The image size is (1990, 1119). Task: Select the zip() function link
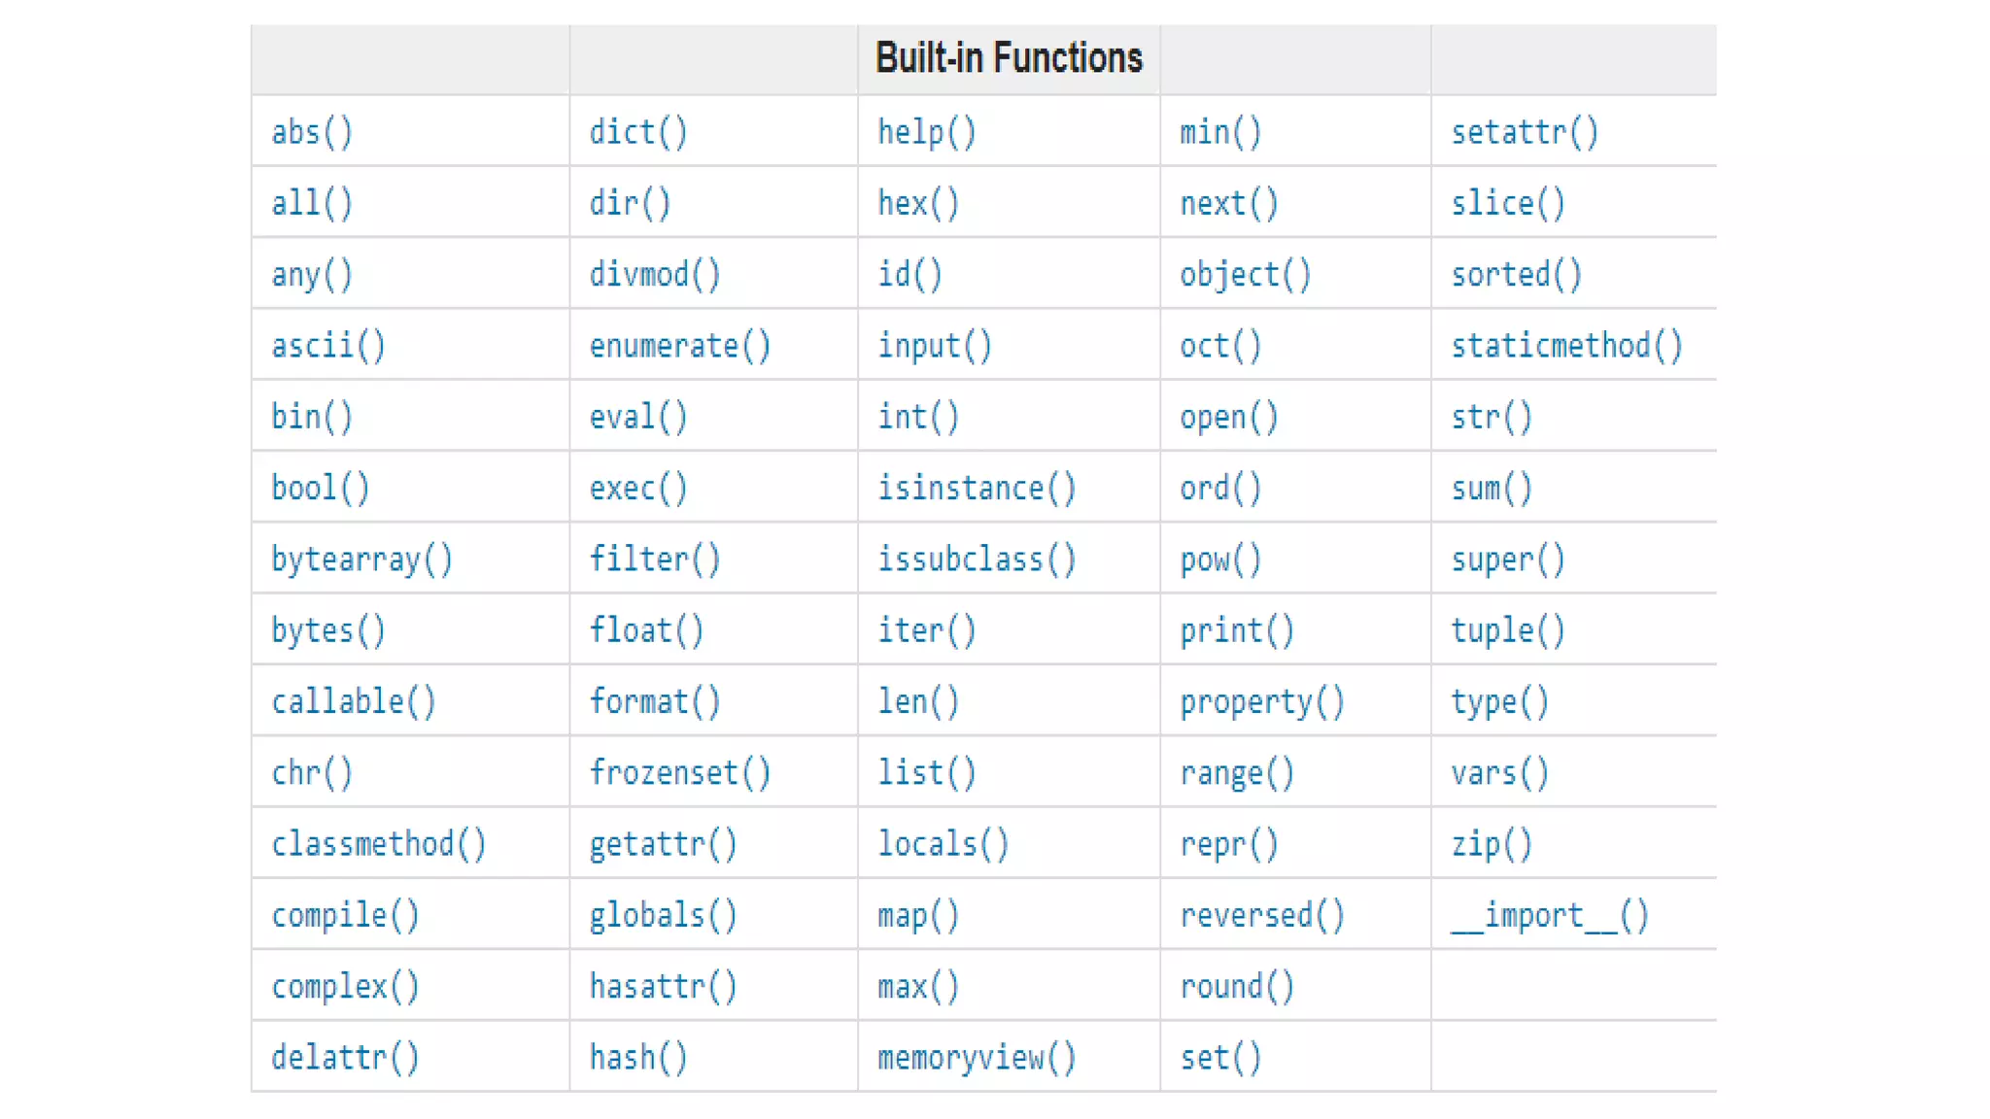1491,844
